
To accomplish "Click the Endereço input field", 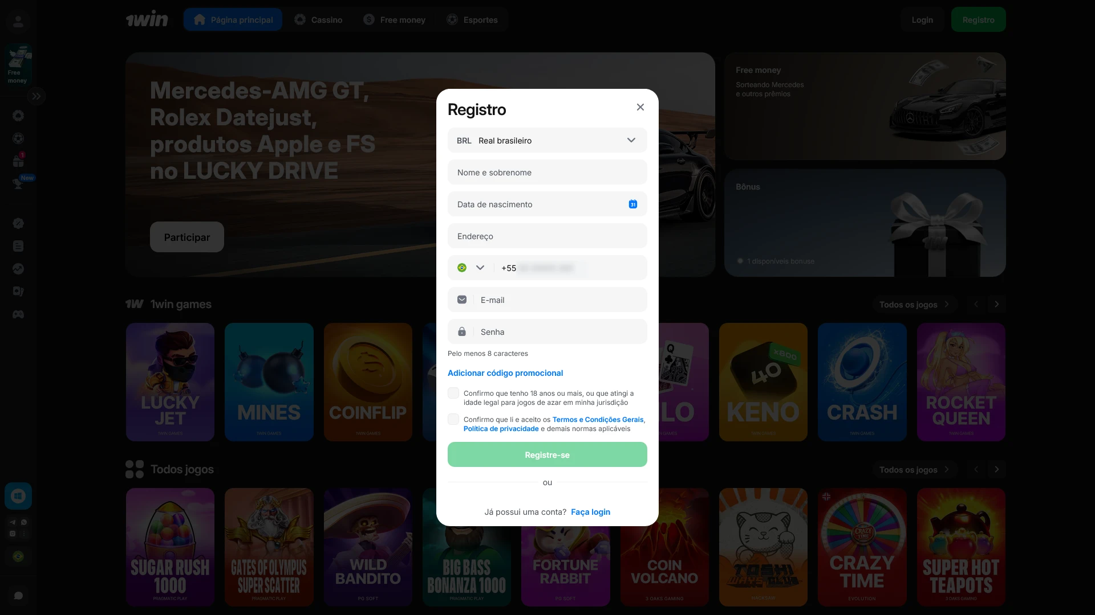I will [x=547, y=236].
